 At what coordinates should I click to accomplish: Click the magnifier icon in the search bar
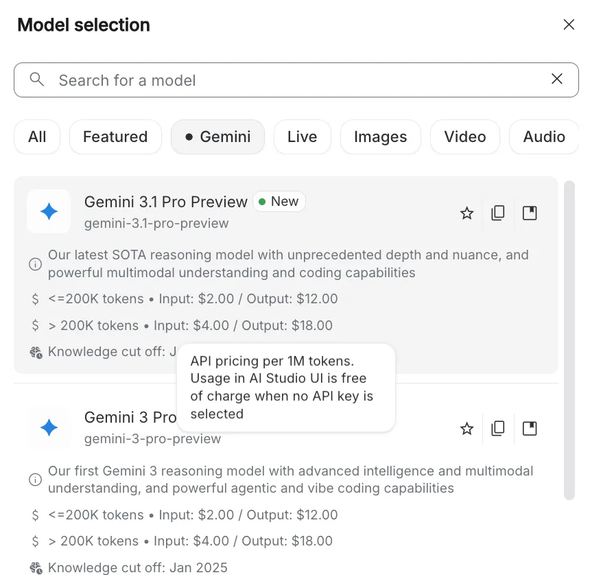pyautogui.click(x=37, y=80)
